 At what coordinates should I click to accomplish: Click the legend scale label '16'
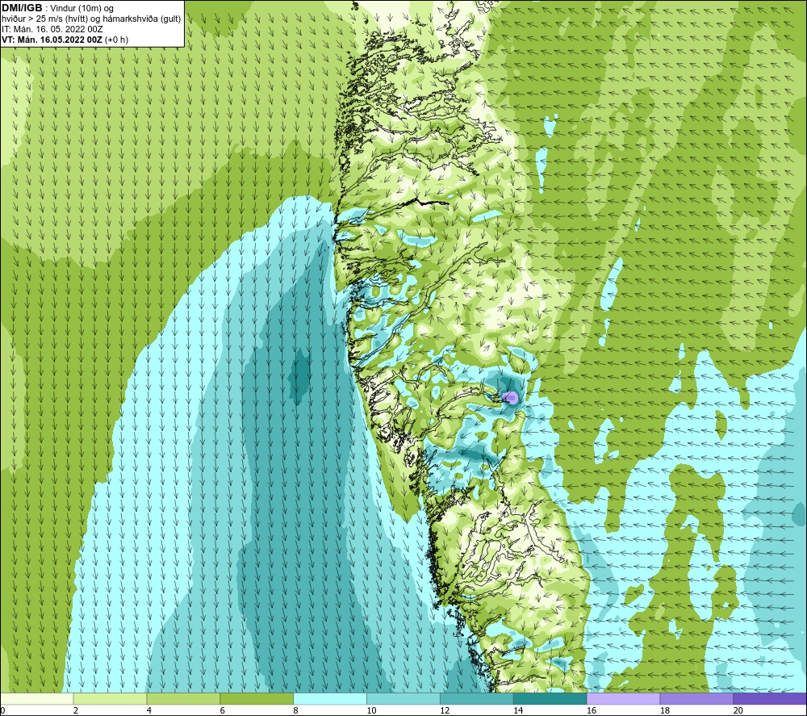[x=592, y=710]
